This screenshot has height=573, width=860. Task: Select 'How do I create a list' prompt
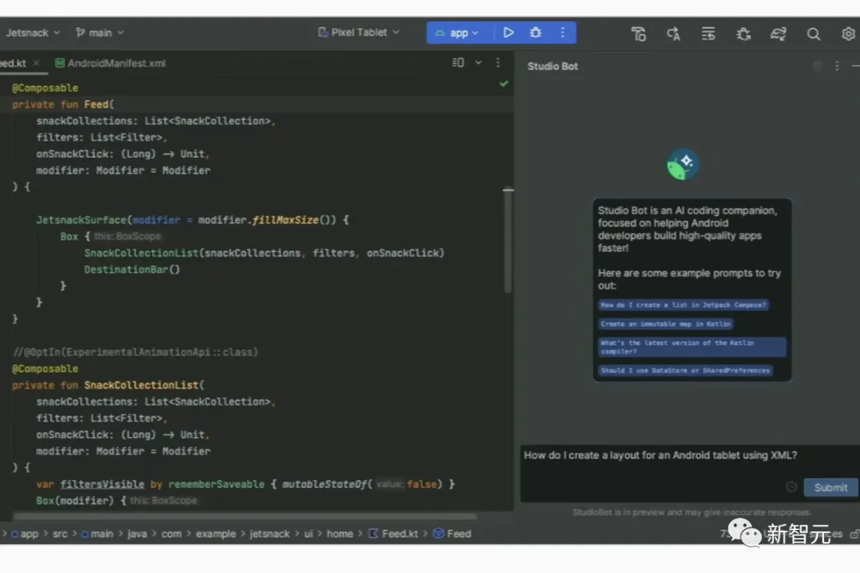683,305
